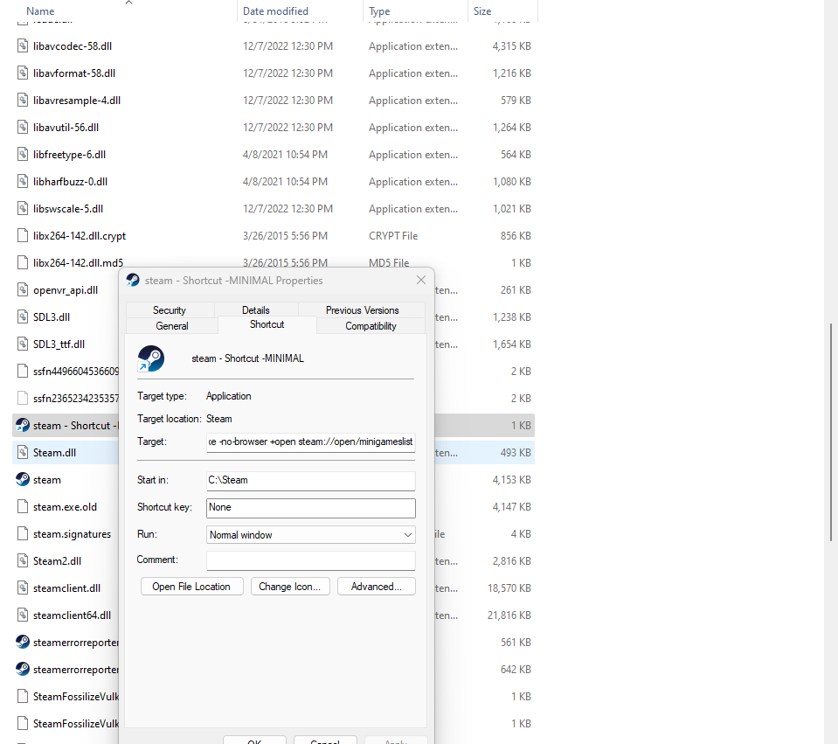Select the steamclient64.dll file name
Screen dimensions: 838x744
coord(73,615)
